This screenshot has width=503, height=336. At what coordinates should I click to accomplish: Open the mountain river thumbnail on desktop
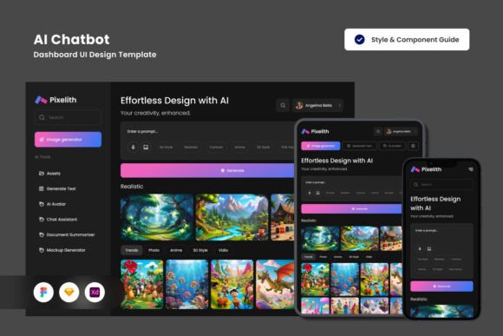pyautogui.click(x=232, y=217)
